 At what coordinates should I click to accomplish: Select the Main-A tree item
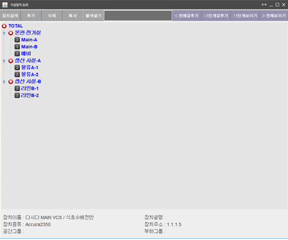(29, 40)
